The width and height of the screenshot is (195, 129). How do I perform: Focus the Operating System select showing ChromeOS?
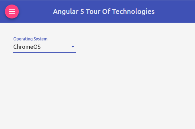[45, 47]
